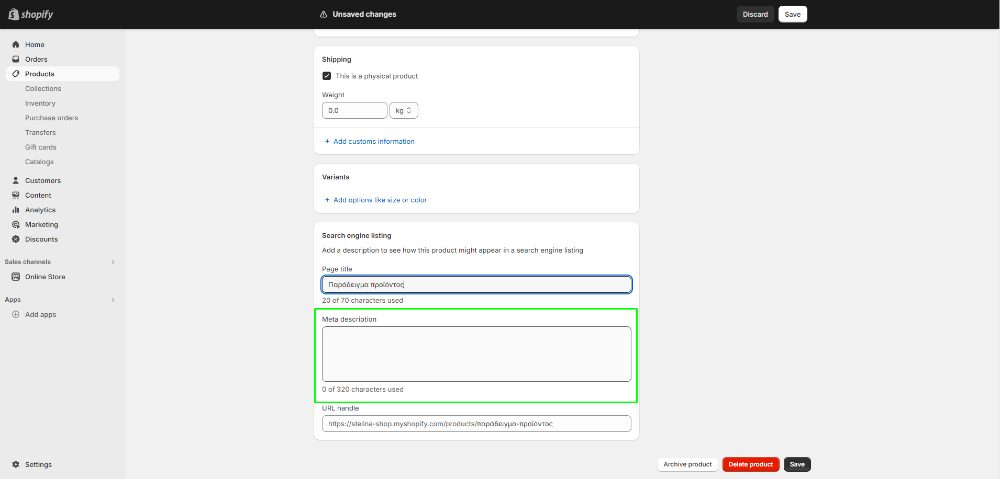The height and width of the screenshot is (479, 1000).
Task: Click the Products tag icon
Action: pyautogui.click(x=16, y=74)
